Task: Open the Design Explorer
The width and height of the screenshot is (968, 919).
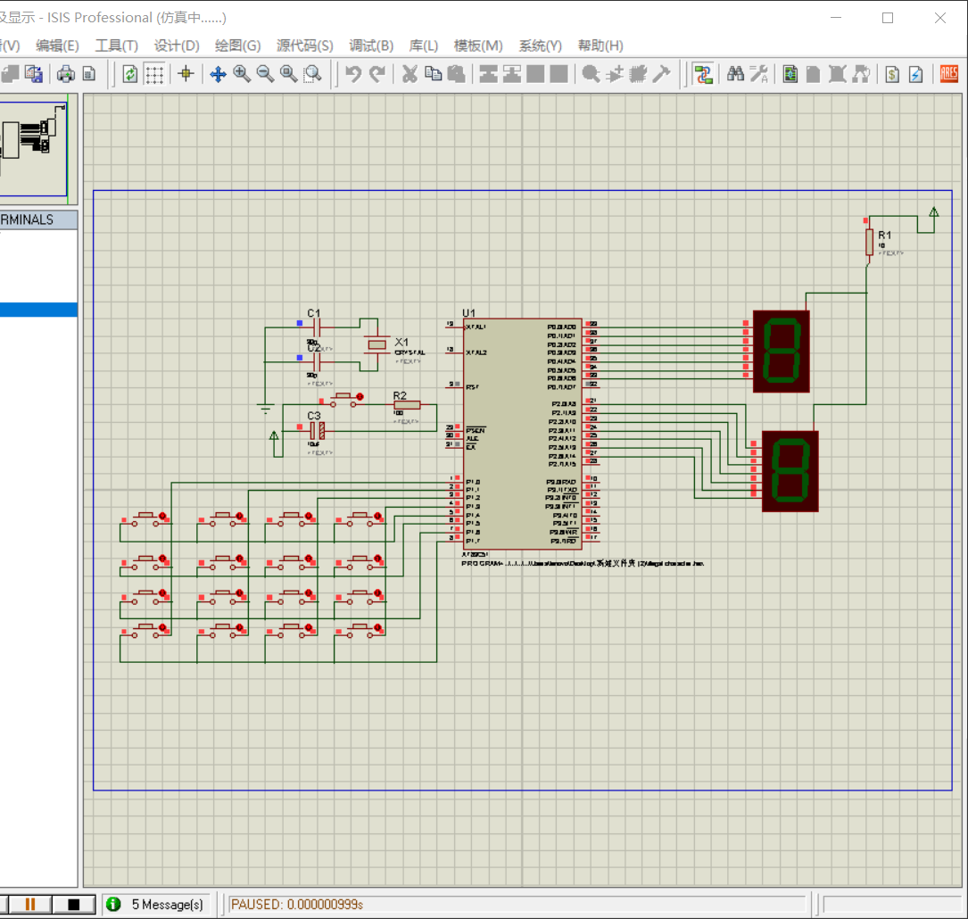Action: coord(790,74)
